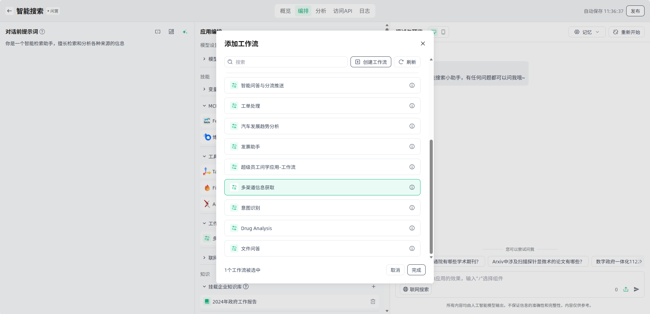Image resolution: width=650 pixels, height=314 pixels.
Task: Click the send message arrow icon
Action: coord(636,289)
